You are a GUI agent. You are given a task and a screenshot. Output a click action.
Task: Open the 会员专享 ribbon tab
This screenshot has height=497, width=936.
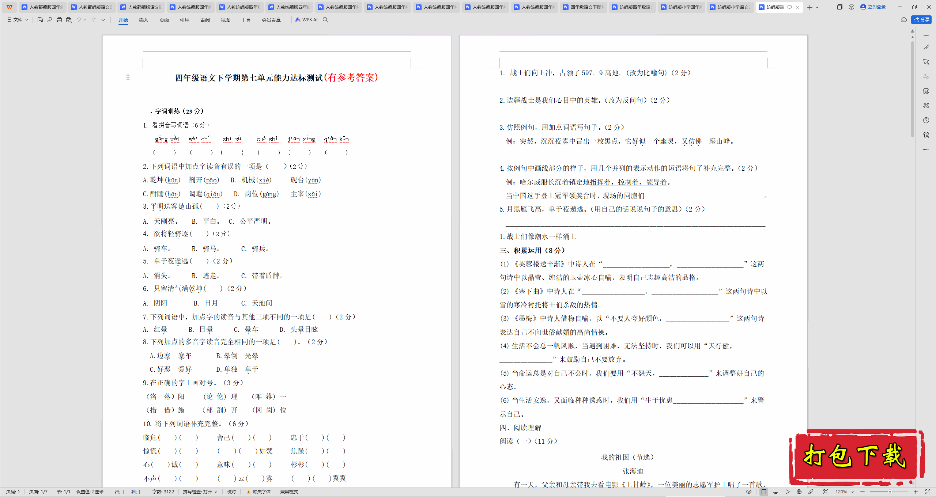(x=271, y=20)
